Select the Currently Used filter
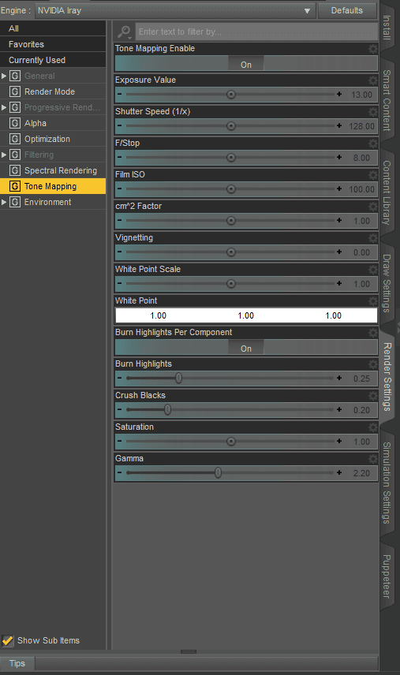Viewport: 400px width, 675px height. point(53,60)
